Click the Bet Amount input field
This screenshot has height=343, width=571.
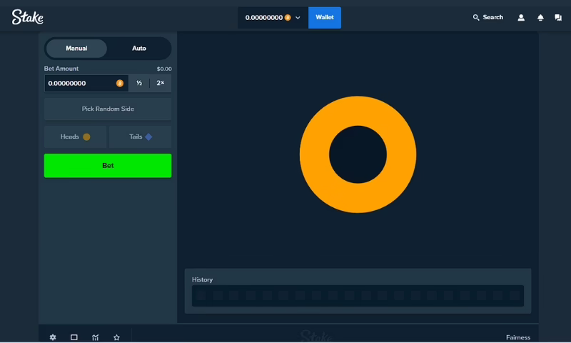(x=79, y=84)
